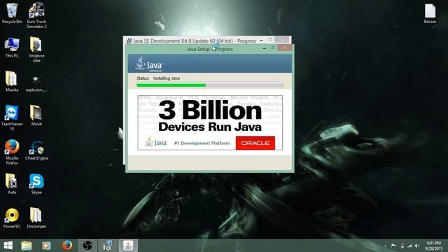Minimize the Java SE Development Kit window

click(x=261, y=41)
